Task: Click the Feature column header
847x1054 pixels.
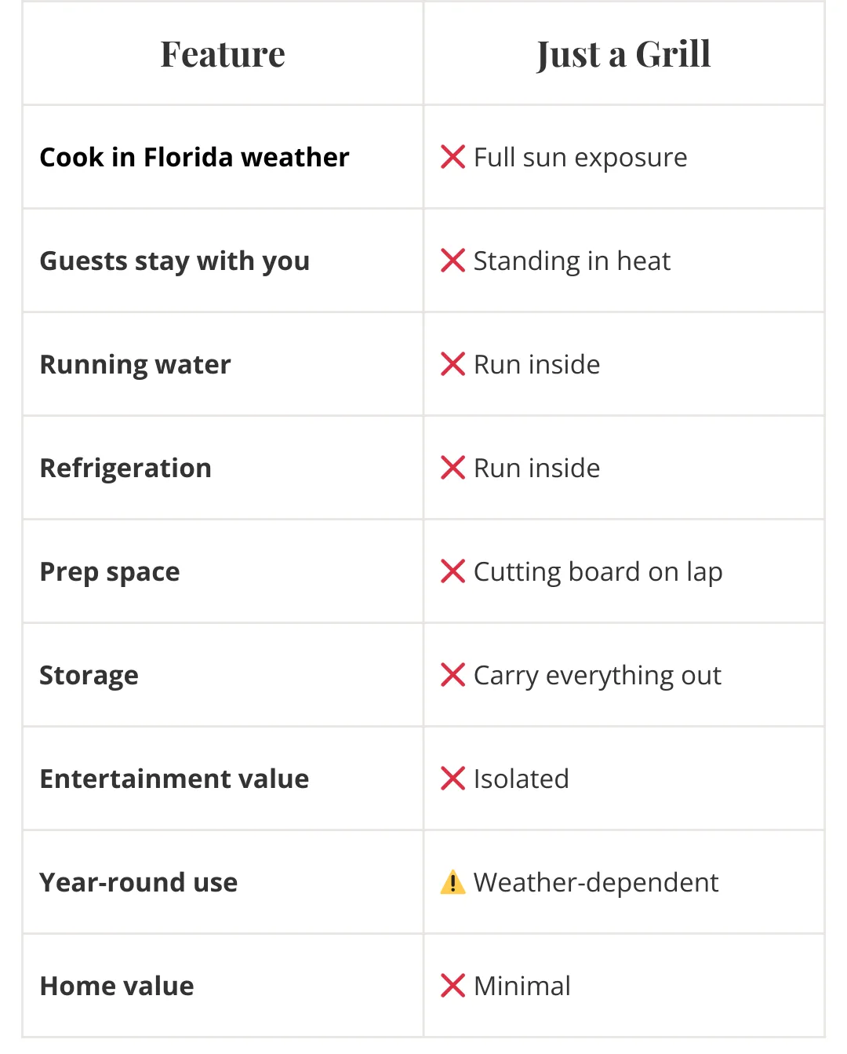Action: coord(223,54)
